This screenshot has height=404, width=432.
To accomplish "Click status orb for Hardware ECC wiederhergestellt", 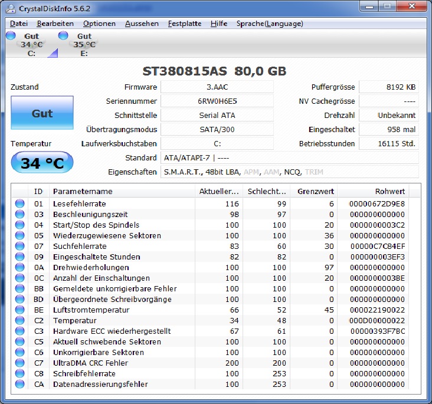I will [x=19, y=331].
